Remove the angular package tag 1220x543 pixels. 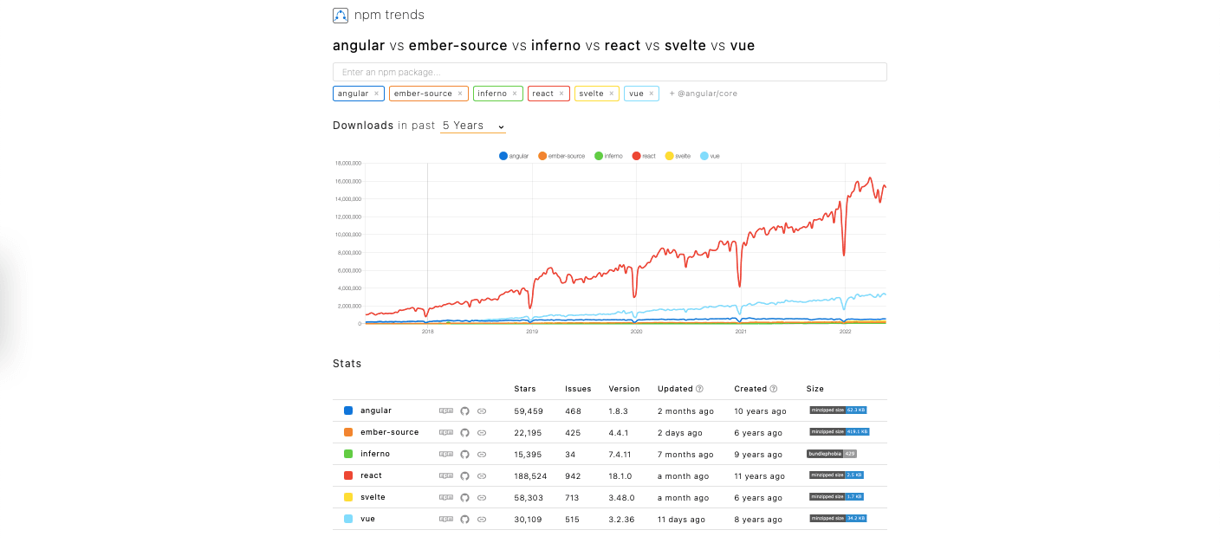pyautogui.click(x=377, y=94)
